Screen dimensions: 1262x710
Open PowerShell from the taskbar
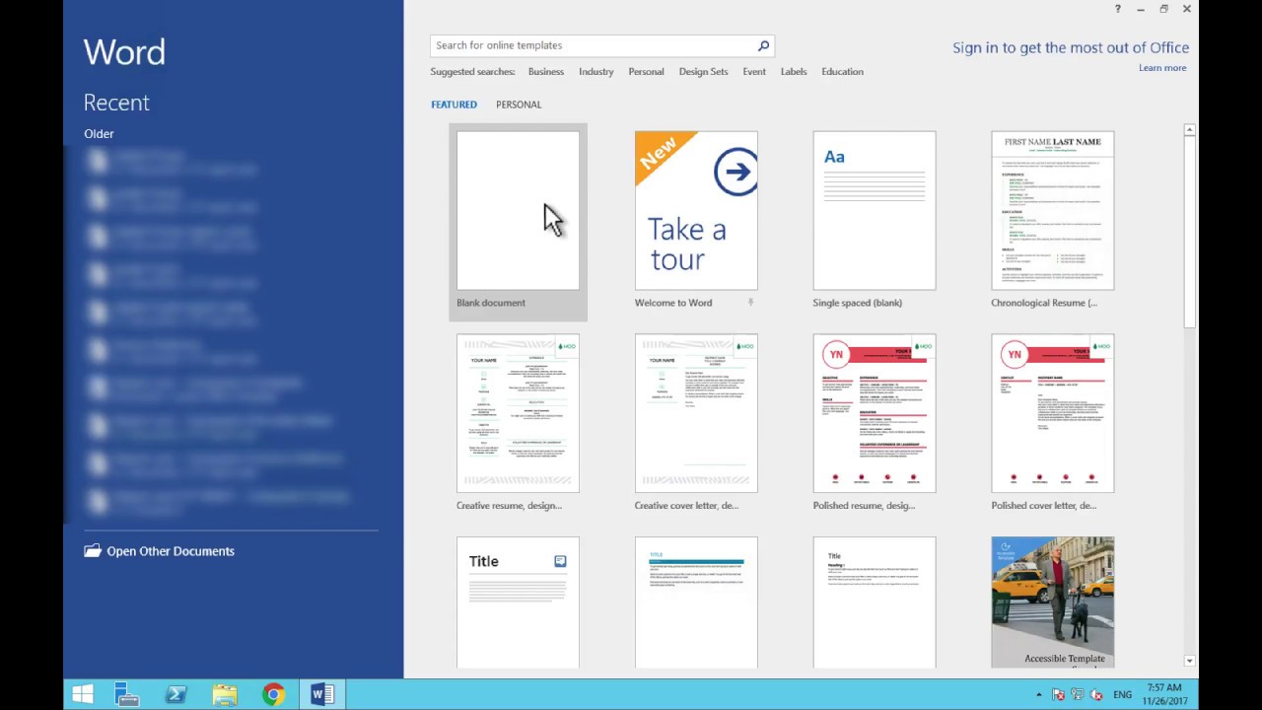pyautogui.click(x=176, y=694)
